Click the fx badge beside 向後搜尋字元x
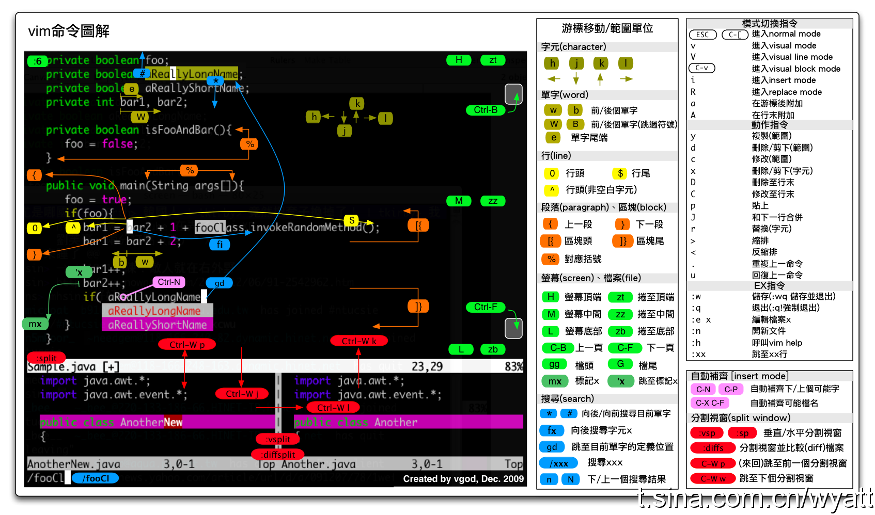 tap(552, 430)
